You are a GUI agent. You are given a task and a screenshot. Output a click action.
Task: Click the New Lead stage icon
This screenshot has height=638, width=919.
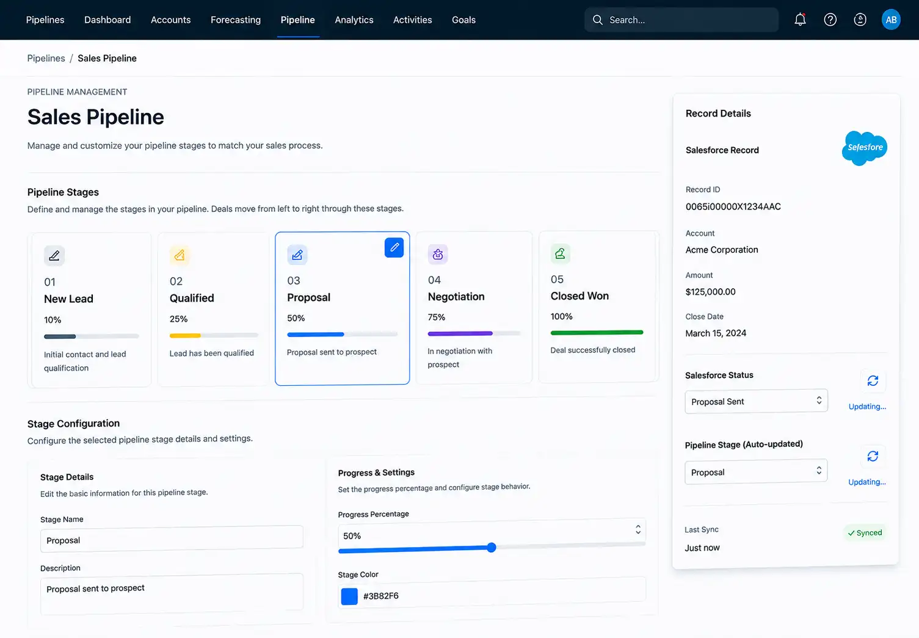pyautogui.click(x=54, y=255)
